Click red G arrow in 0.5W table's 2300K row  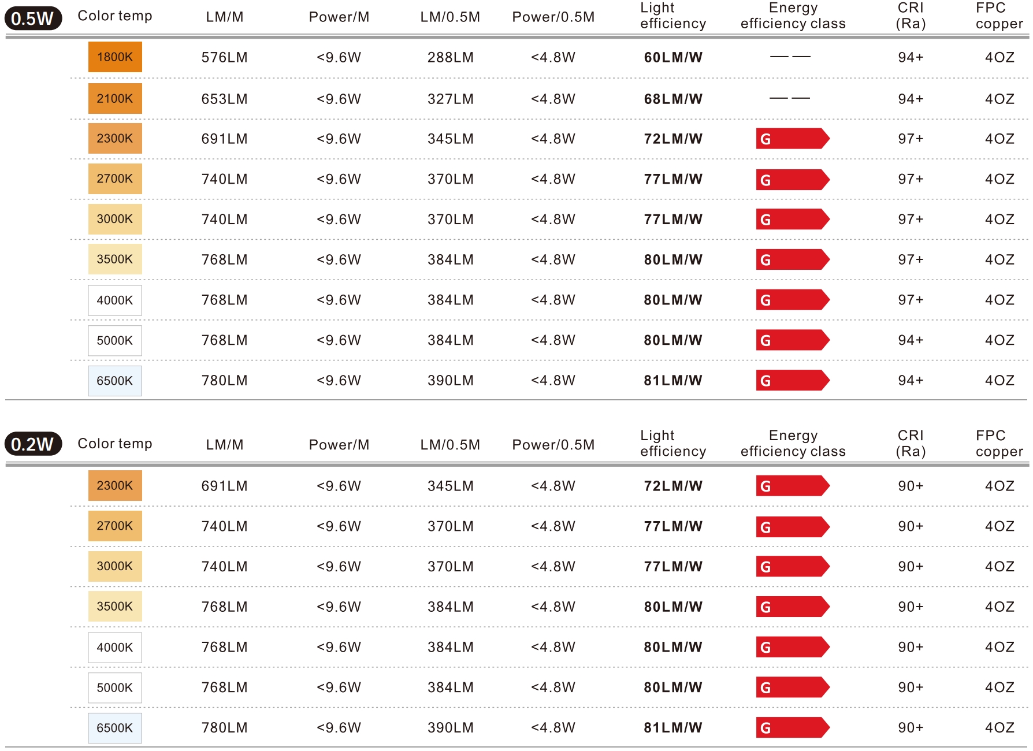point(792,139)
